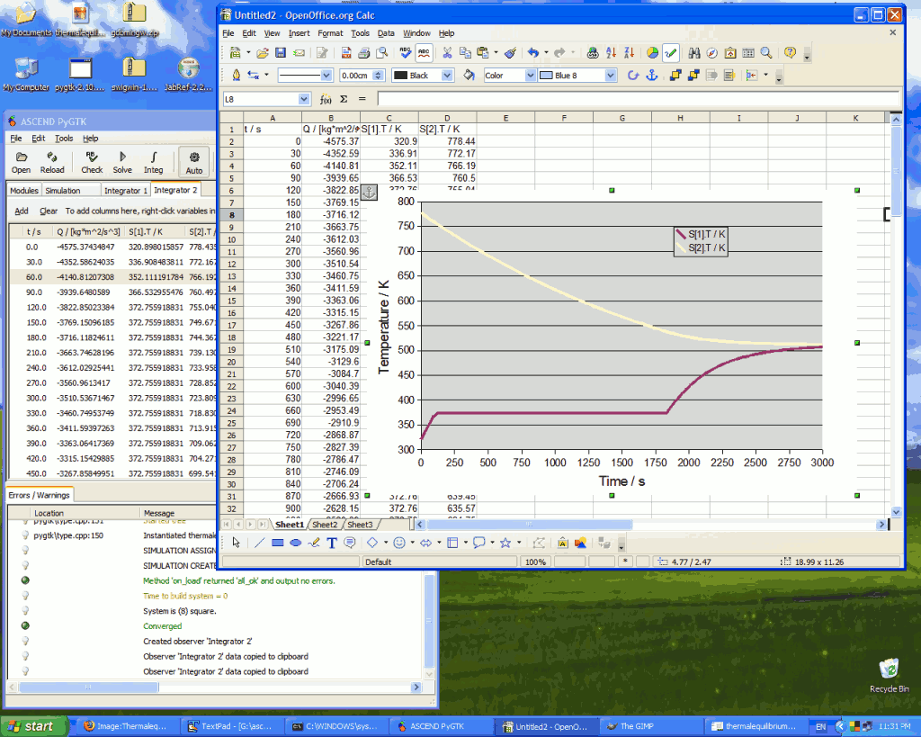
Task: Expand the Blue 8 fill color dropdown
Action: pyautogui.click(x=611, y=76)
